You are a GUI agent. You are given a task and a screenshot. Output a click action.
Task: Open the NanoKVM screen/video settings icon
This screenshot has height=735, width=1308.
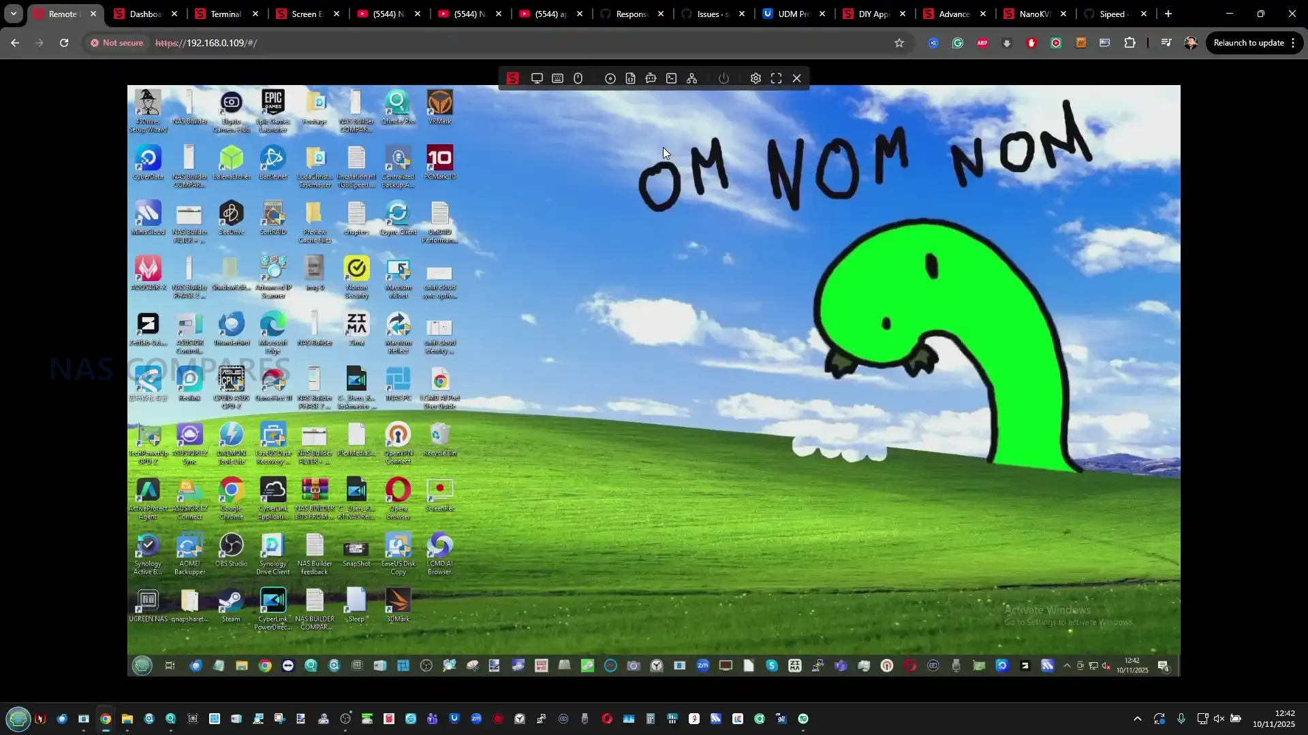pos(537,78)
